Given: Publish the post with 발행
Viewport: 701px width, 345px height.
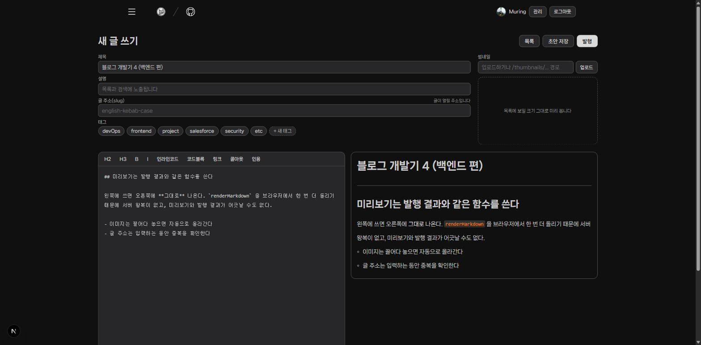Looking at the screenshot, I should tap(587, 41).
